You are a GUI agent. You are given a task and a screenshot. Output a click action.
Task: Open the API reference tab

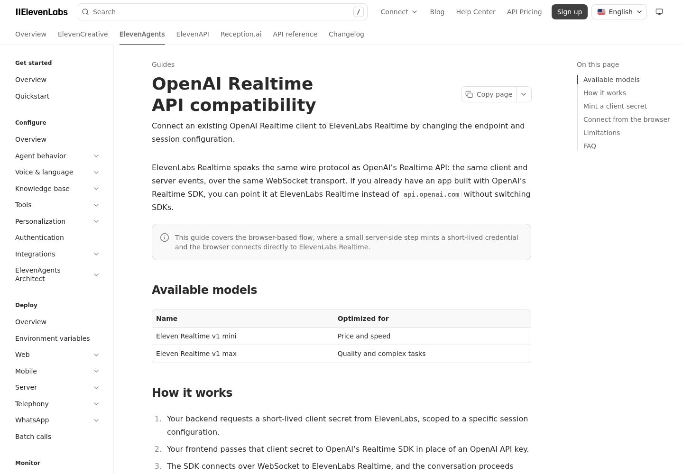pos(295,34)
